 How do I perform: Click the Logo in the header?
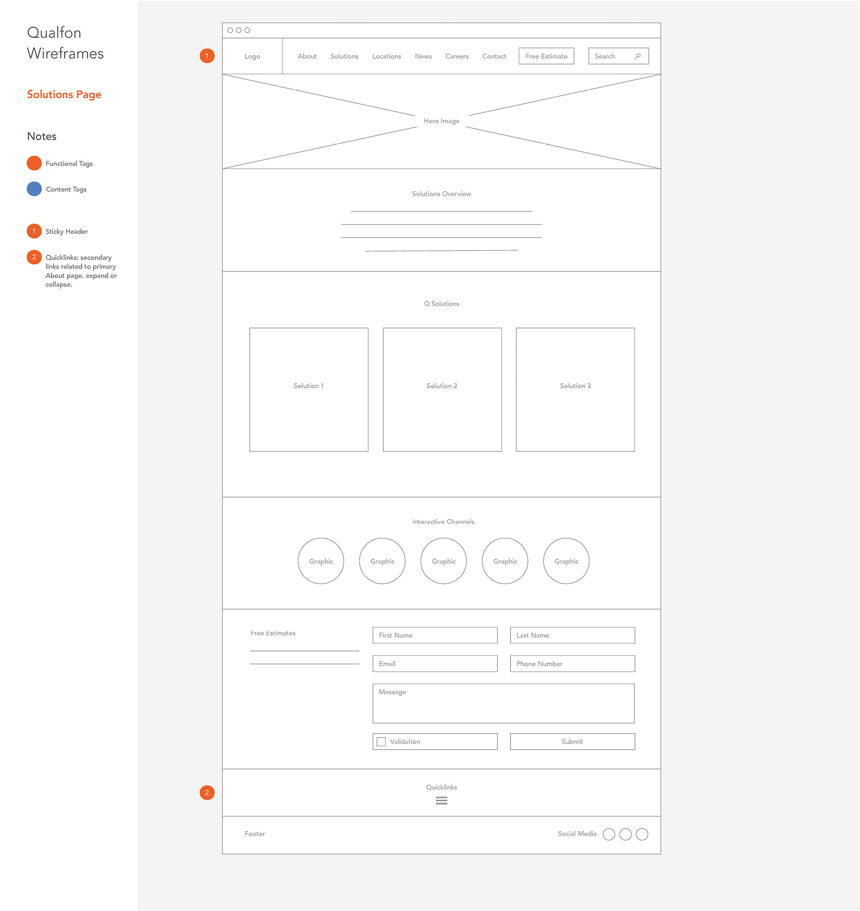click(252, 56)
